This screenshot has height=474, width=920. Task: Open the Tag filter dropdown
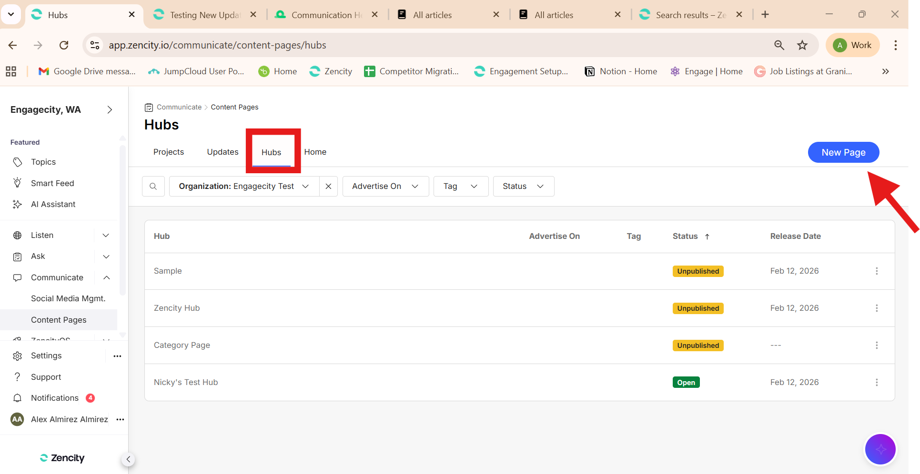click(x=460, y=186)
